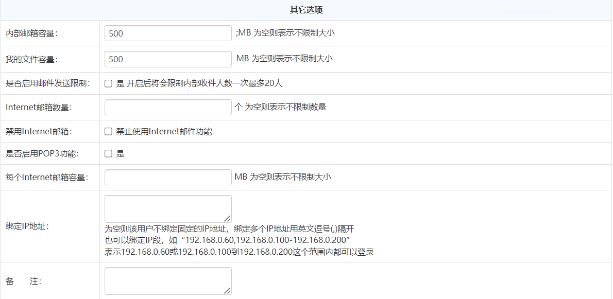Click resize handle of 绑定IP地址 textarea

point(227,218)
